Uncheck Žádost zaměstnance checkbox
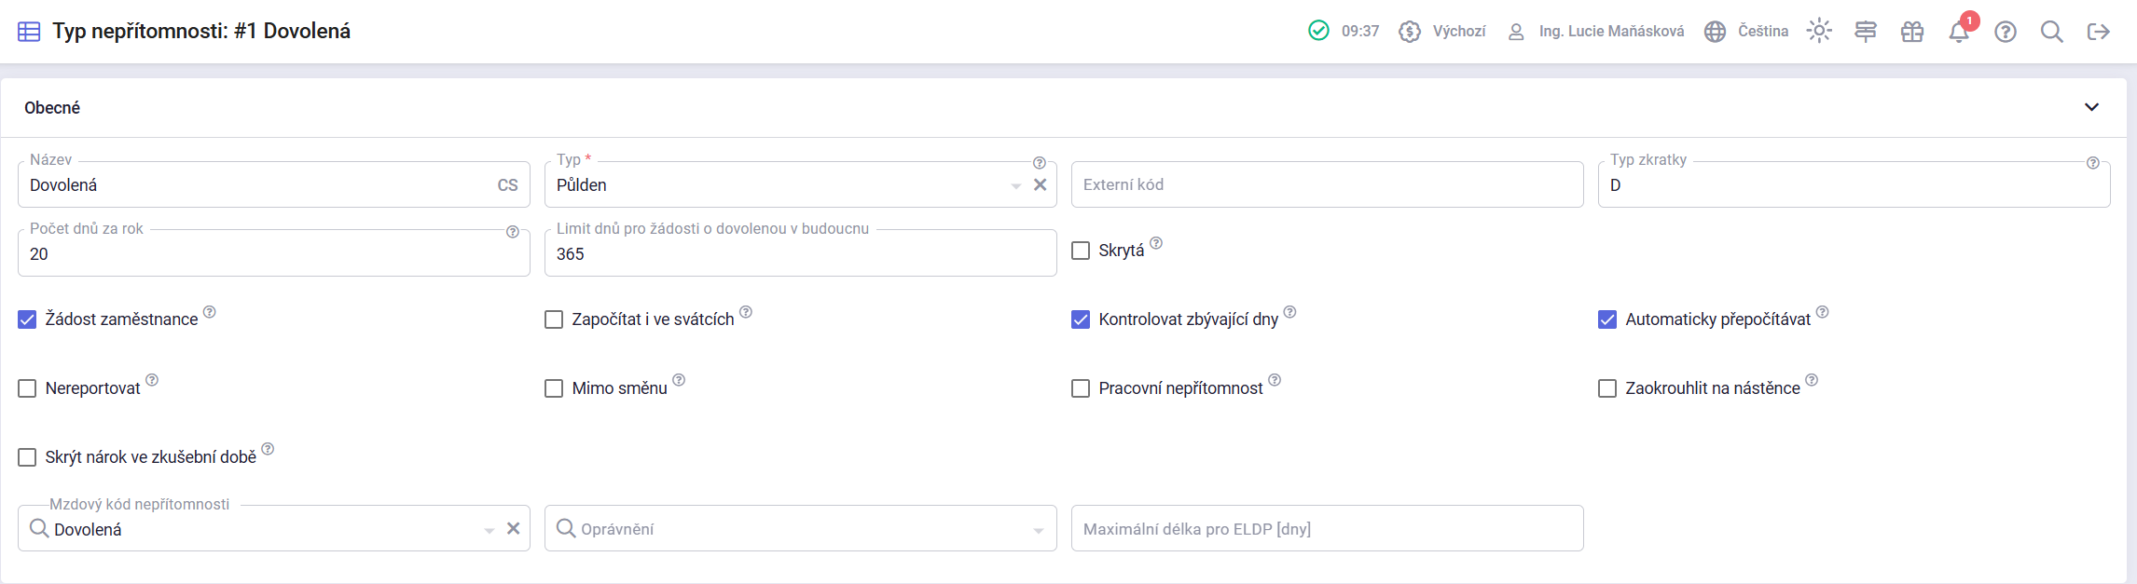Screen dimensions: 2137x584 [x=28, y=319]
